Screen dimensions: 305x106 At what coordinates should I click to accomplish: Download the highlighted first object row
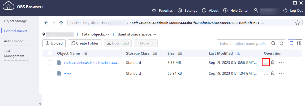coord(266,63)
